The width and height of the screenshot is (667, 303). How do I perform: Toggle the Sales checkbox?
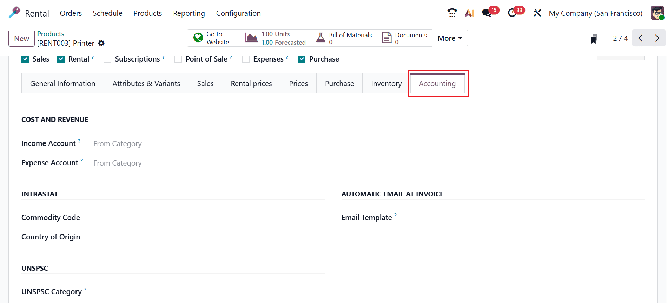tap(25, 59)
